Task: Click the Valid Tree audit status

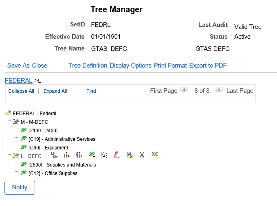Action: click(248, 27)
